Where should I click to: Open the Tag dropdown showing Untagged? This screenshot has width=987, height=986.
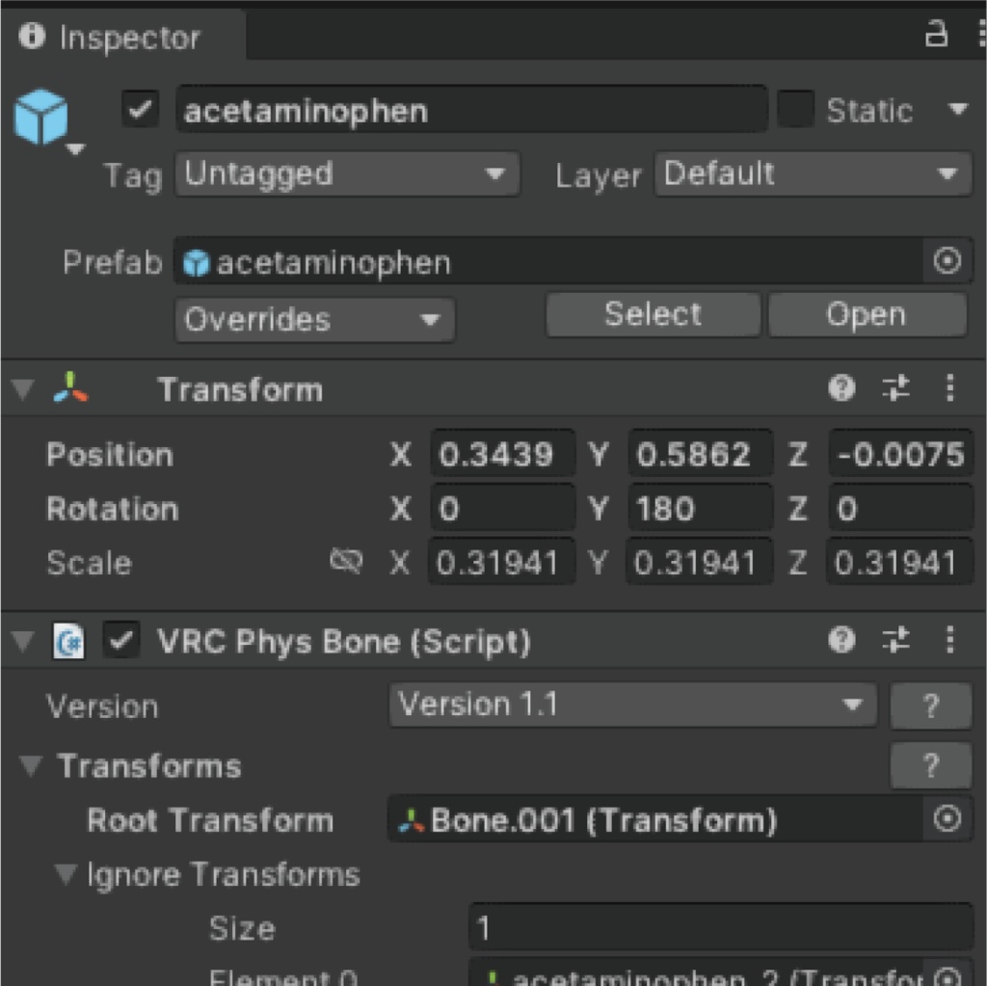coord(347,173)
